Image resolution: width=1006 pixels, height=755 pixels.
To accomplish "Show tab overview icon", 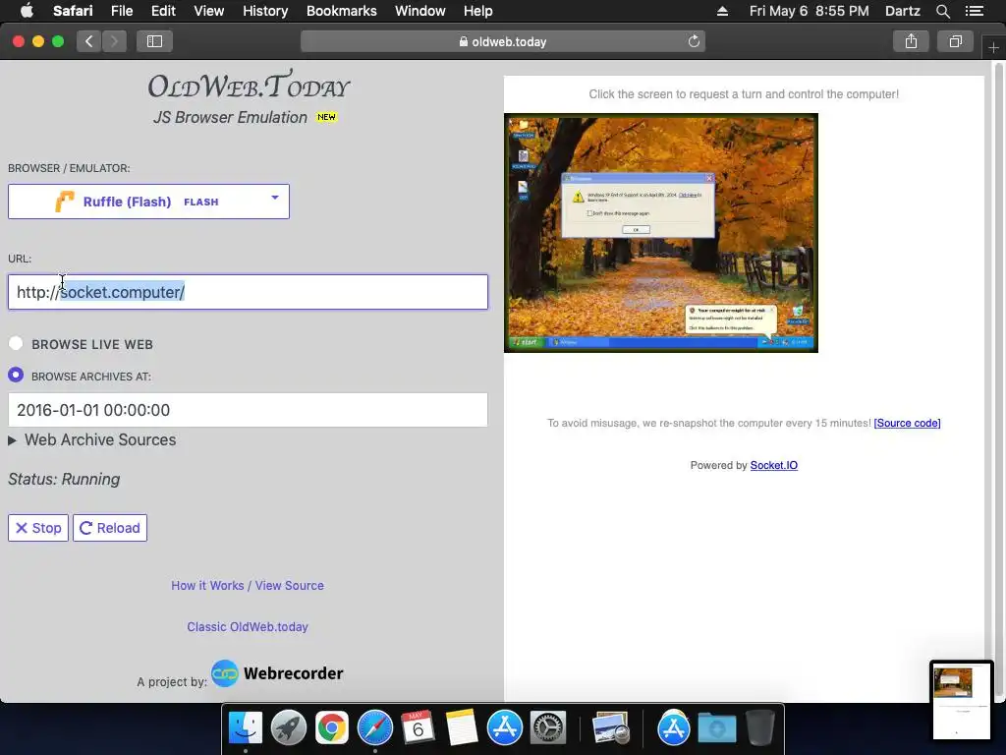I will pos(955,41).
